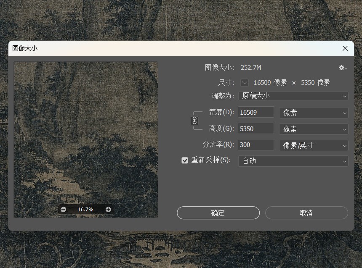The height and width of the screenshot is (268, 362).
Task: Click the 16509 像素 dimension text
Action: point(270,82)
